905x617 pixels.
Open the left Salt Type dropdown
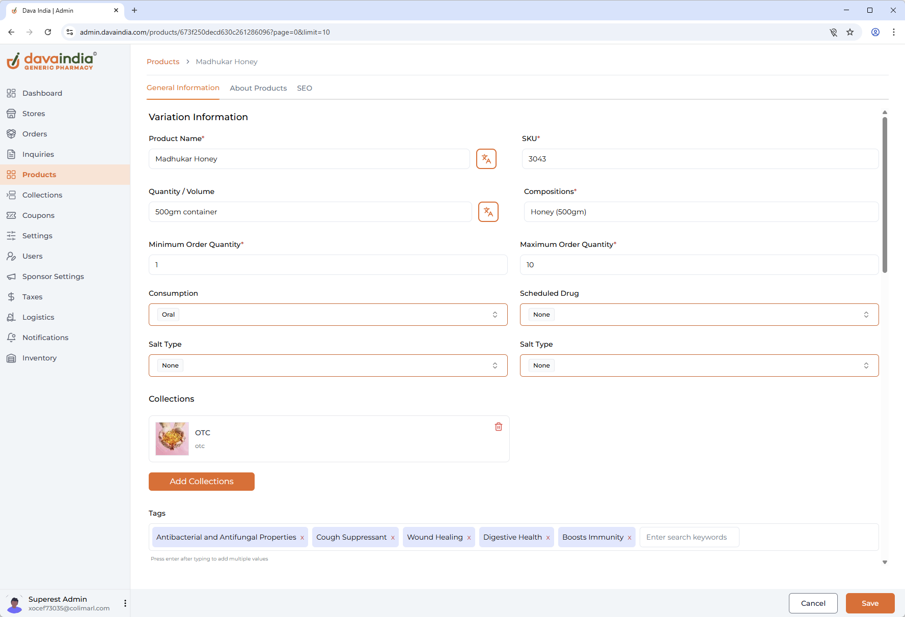tap(328, 366)
